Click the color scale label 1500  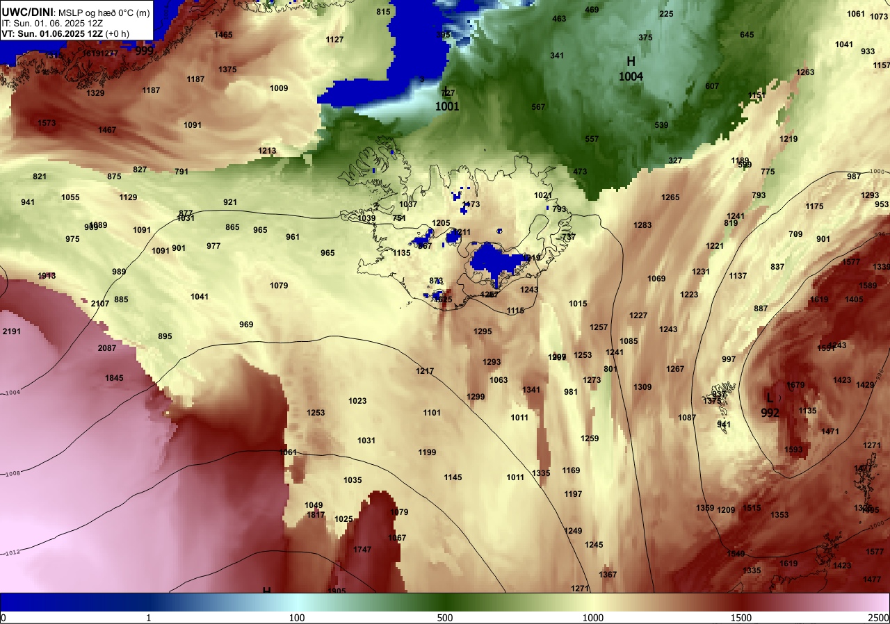click(741, 618)
